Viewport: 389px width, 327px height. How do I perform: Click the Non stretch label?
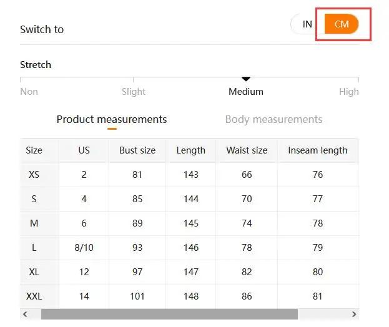point(29,92)
